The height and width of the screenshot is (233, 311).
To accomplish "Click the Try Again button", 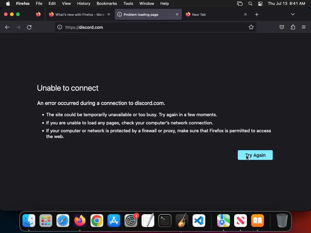I will point(255,155).
